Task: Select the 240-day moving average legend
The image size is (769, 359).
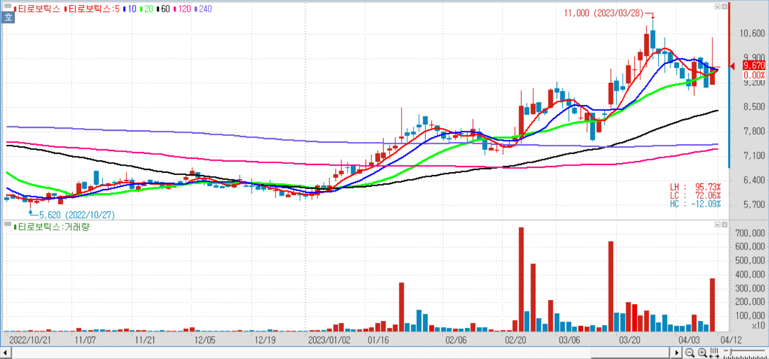Action: [203, 9]
